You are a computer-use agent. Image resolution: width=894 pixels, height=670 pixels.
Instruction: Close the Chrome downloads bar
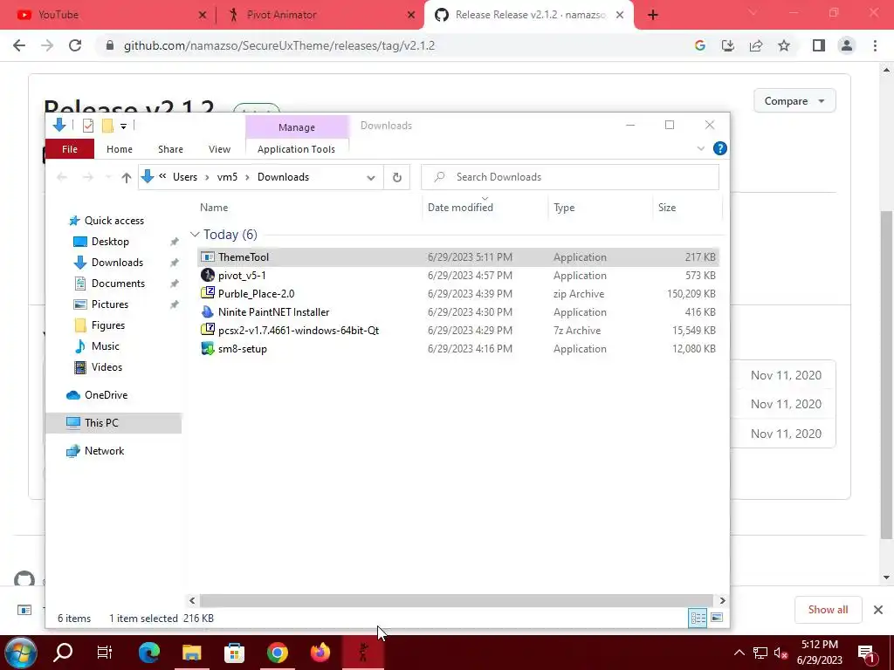tap(878, 610)
